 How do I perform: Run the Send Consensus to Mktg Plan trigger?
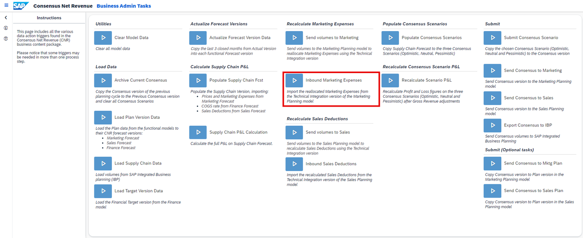coord(492,163)
